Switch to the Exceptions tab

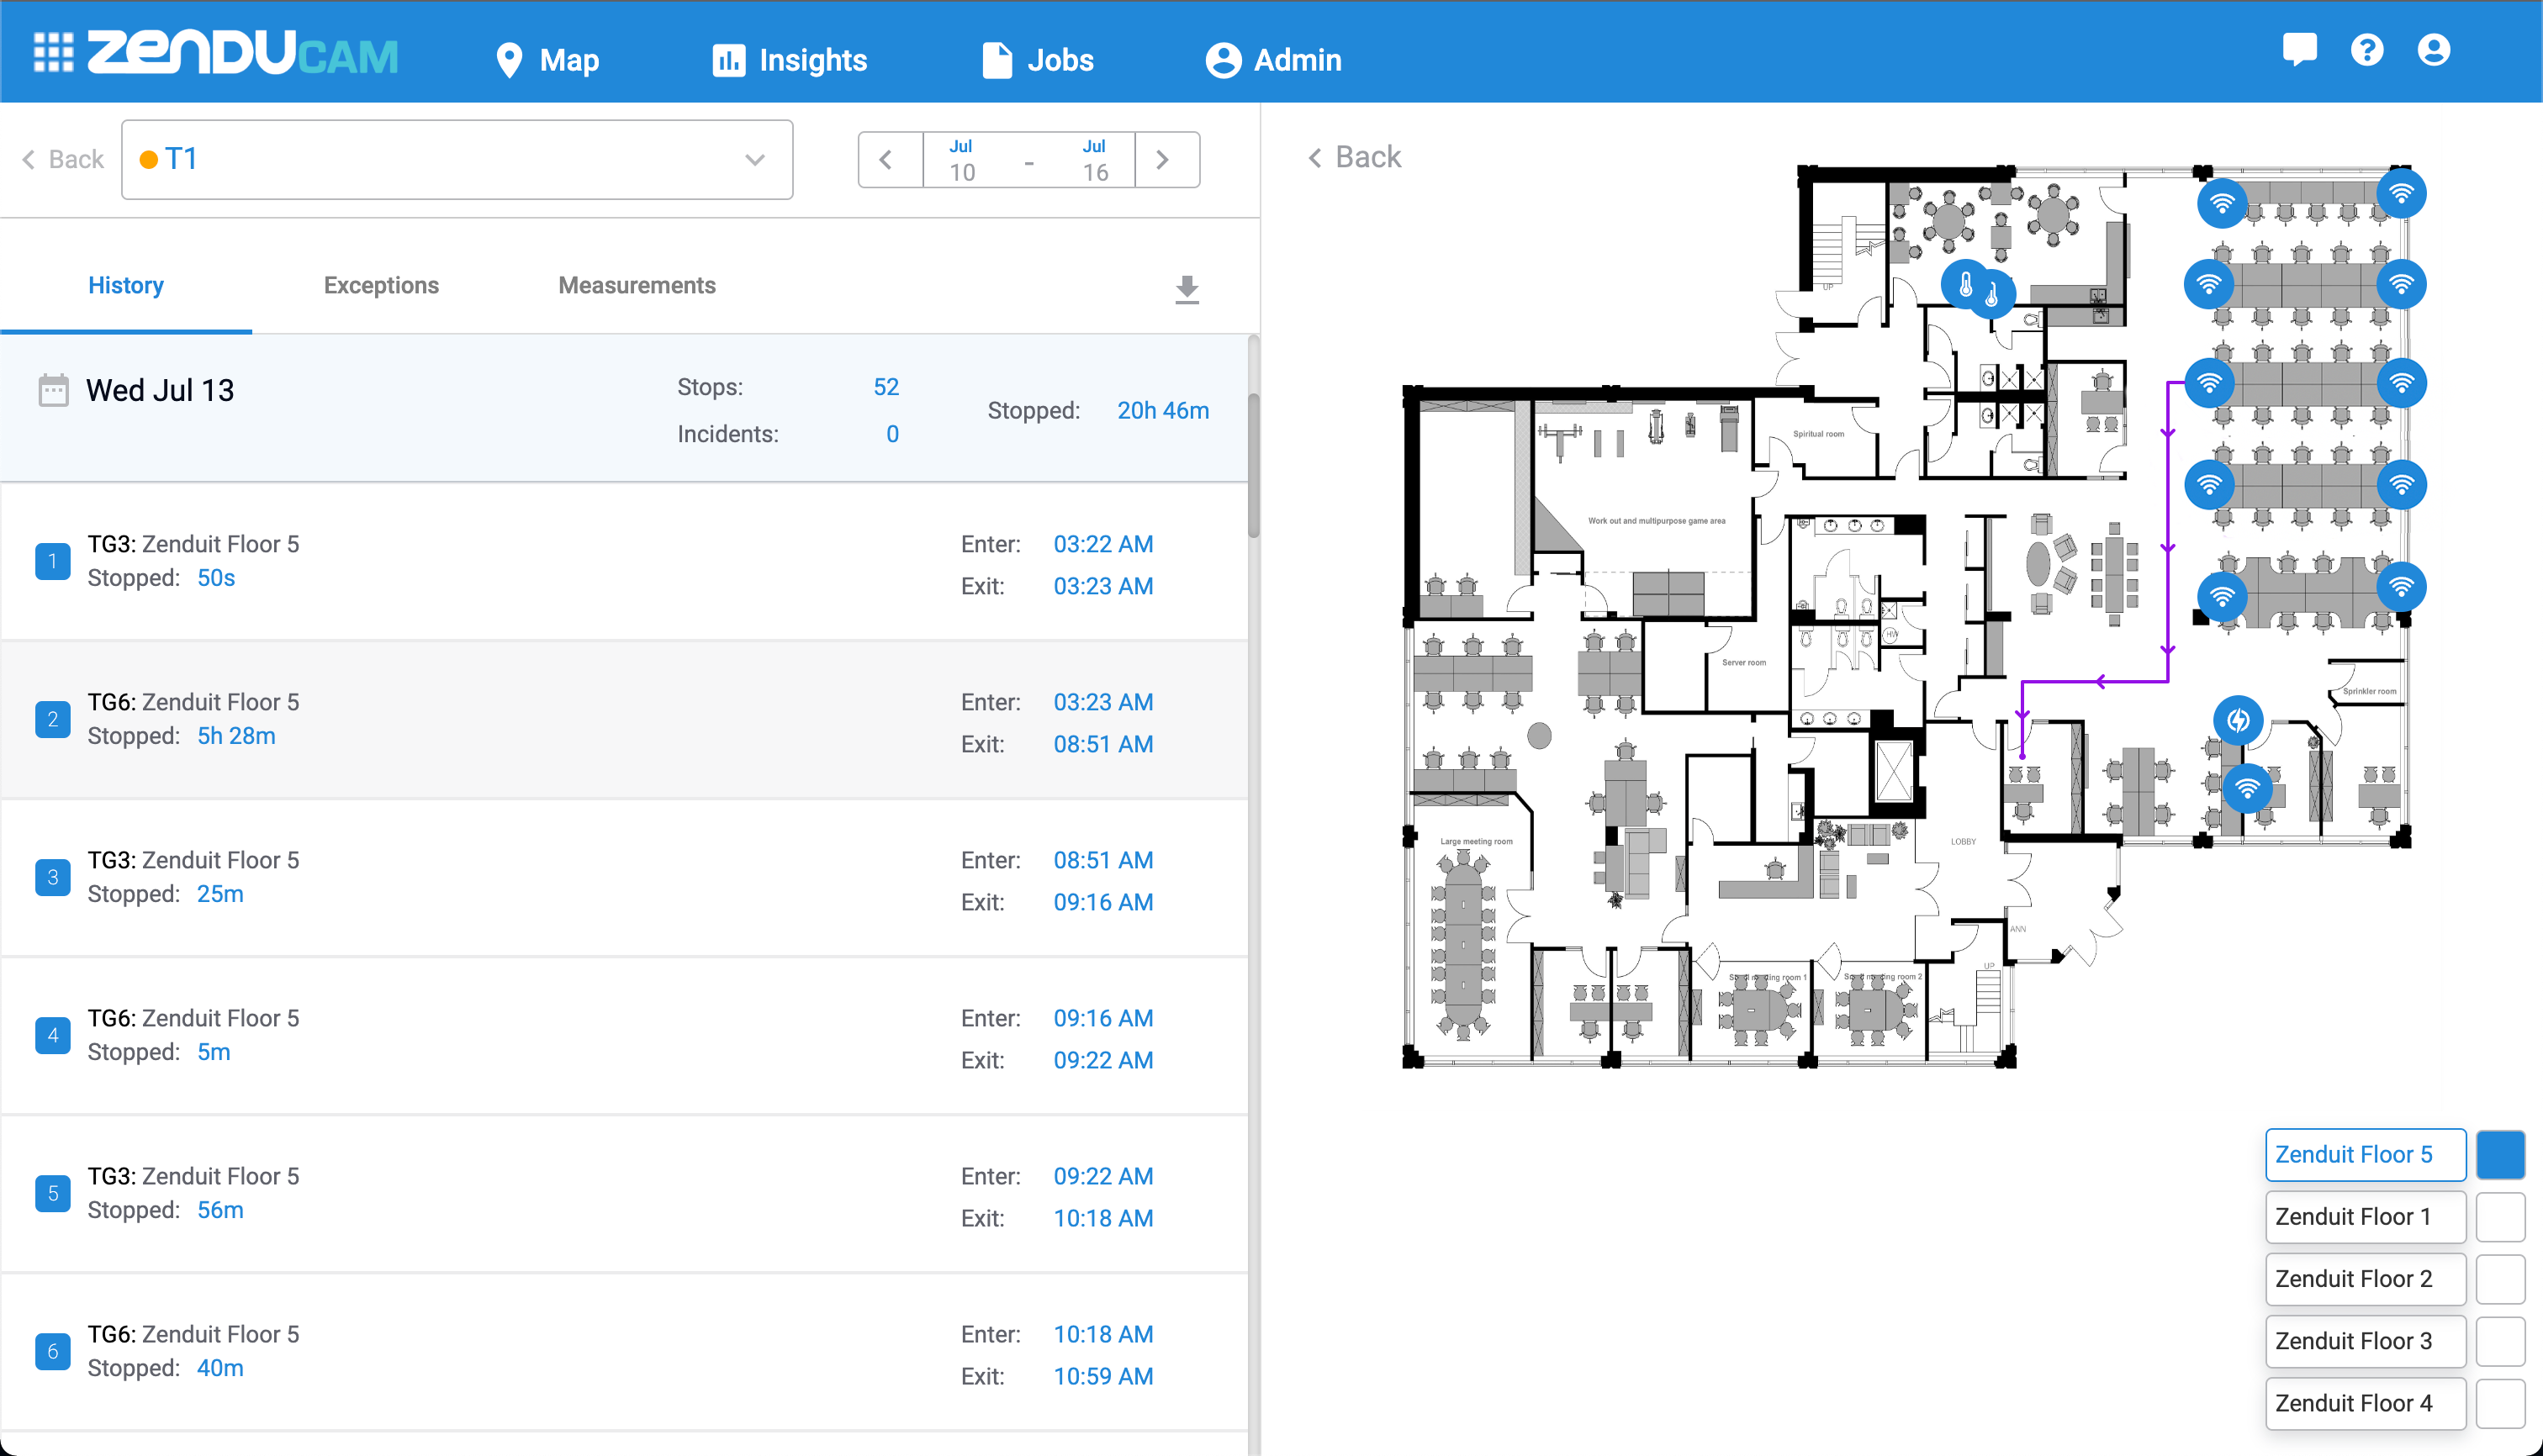pos(381,286)
